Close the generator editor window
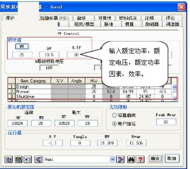190x169 pixels. (x=181, y=7)
